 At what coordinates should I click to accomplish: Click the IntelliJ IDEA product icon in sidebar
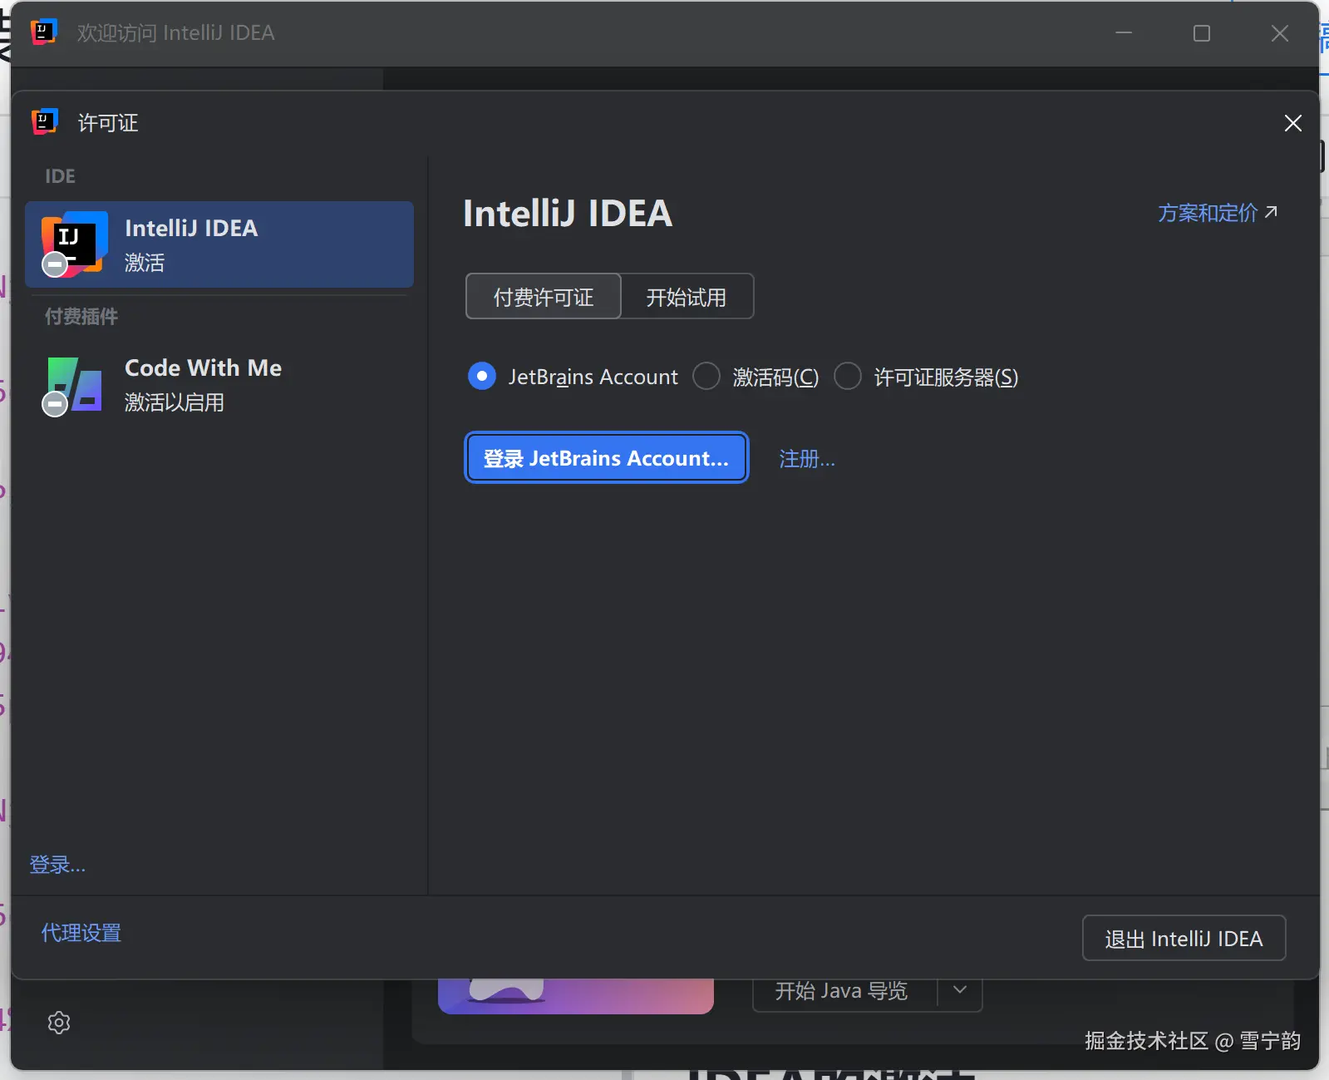click(73, 244)
